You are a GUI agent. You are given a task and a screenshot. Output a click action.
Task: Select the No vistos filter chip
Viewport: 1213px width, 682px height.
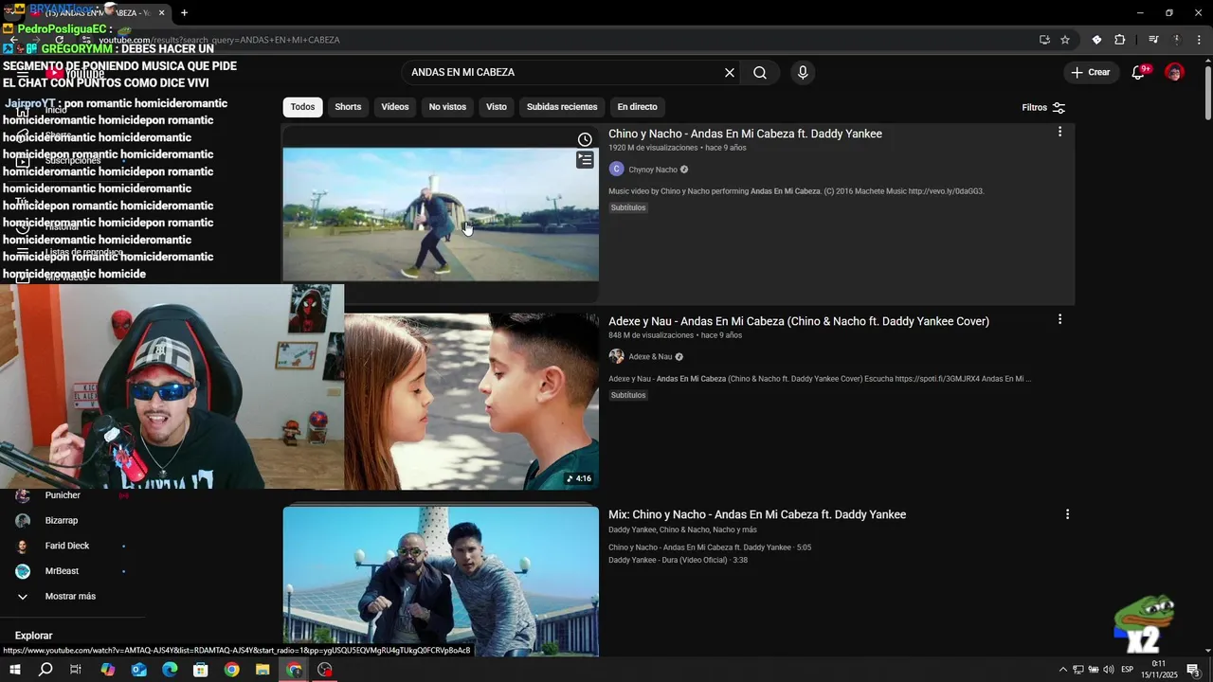click(447, 107)
